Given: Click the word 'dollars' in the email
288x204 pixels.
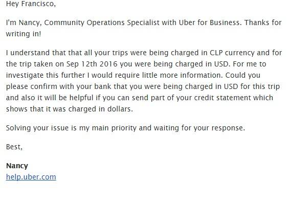Looking at the screenshot, I should (119, 109).
